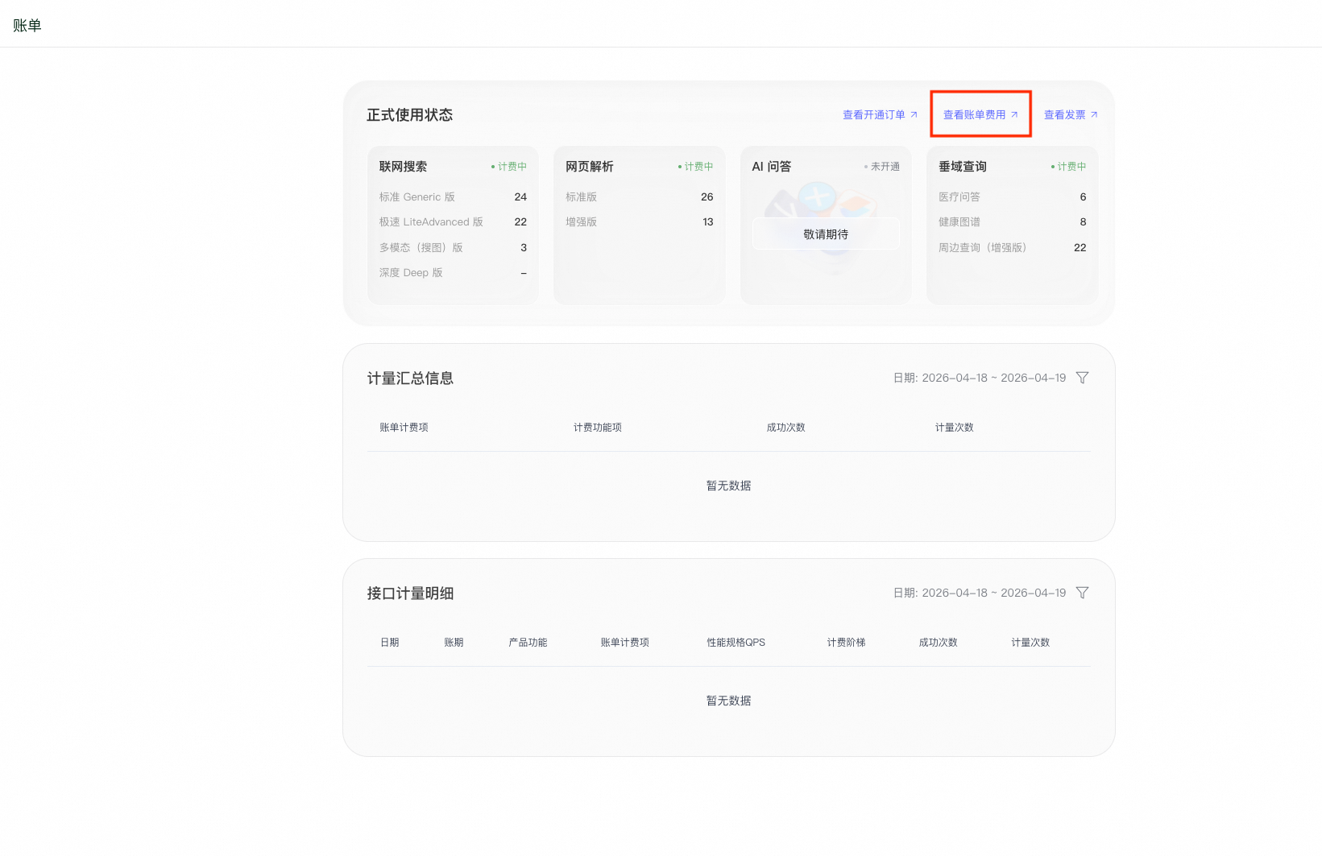Click the 性能规格QPS column header
This screenshot has height=856, width=1322.
click(x=736, y=643)
